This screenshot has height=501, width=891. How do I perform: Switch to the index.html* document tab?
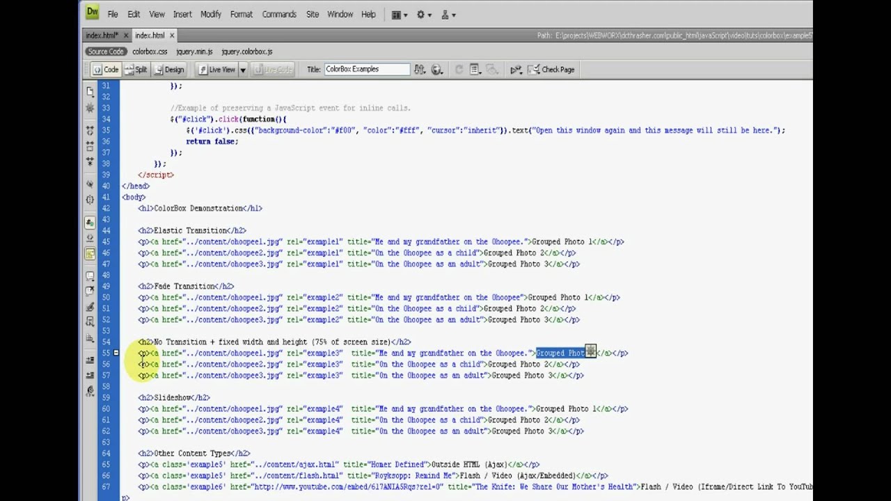pos(102,35)
